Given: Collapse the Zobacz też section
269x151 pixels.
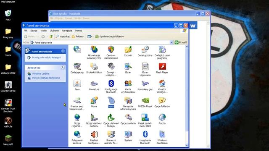Looking at the screenshot, I should tap(63, 67).
